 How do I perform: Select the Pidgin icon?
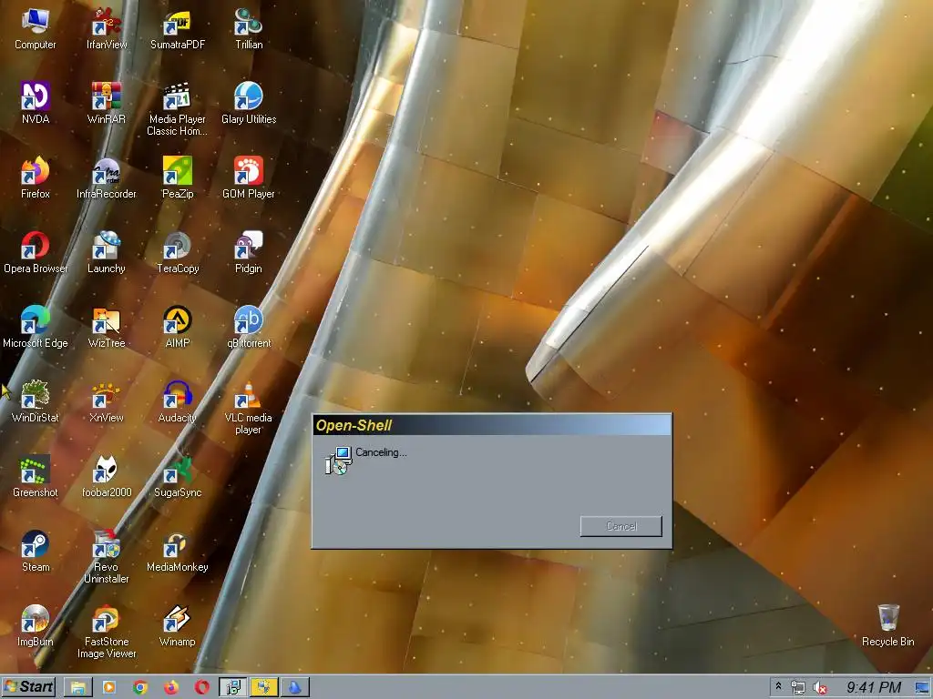tap(249, 253)
